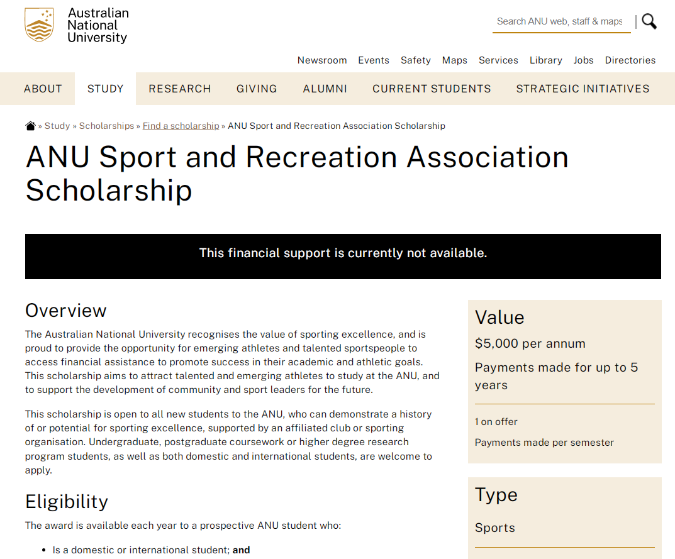This screenshot has height=559, width=675.
Task: Click the home icon in breadcrumb
Action: coord(30,126)
